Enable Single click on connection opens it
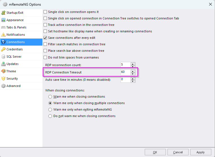 (x=45, y=12)
